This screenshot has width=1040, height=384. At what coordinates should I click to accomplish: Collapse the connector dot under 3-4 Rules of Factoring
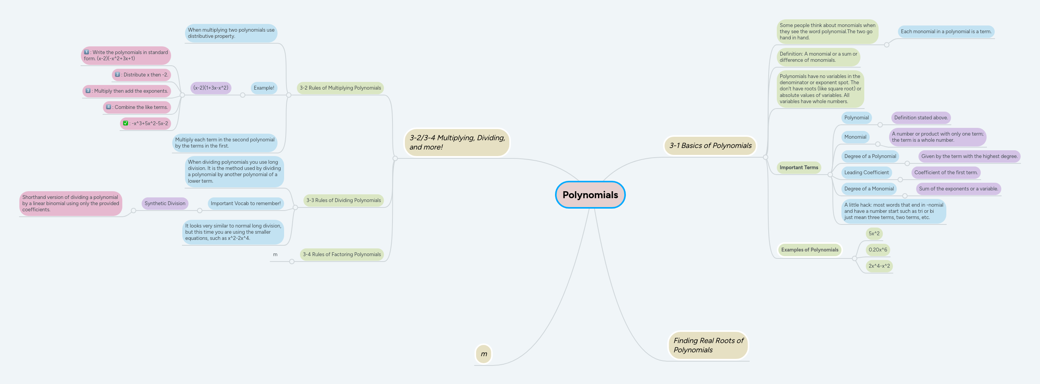point(291,262)
